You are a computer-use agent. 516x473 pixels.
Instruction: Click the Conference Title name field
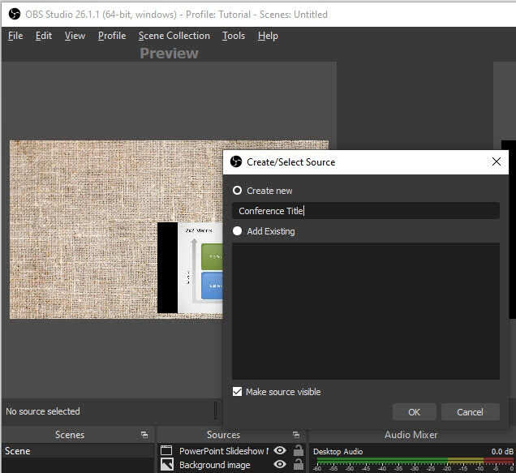(365, 211)
